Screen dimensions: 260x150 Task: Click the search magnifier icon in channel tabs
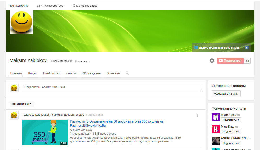point(127,73)
